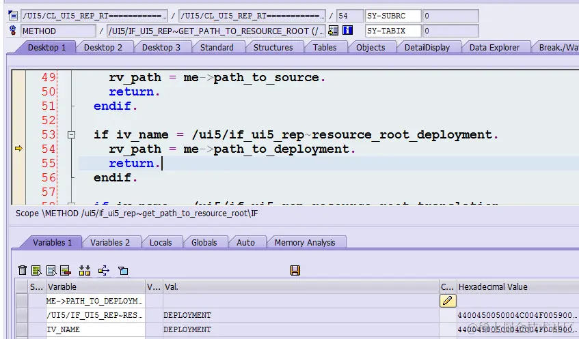Click the second /UI5/CL_UI5_REP_RT include field
This screenshot has width=579, height=339.
click(x=252, y=16)
